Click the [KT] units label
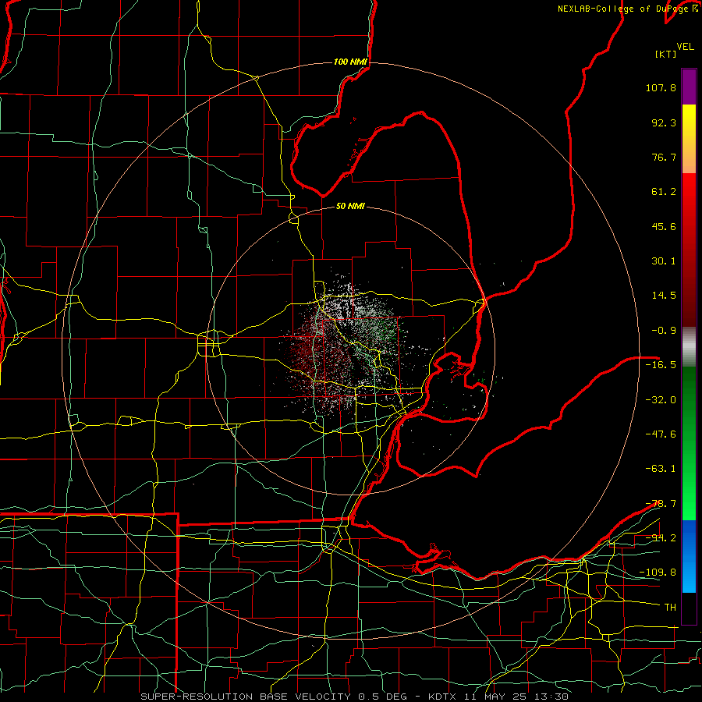Viewport: 702px width, 702px height. tap(666, 54)
